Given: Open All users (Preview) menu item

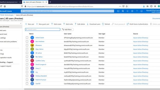Looking at the screenshot, I should point(11,27).
